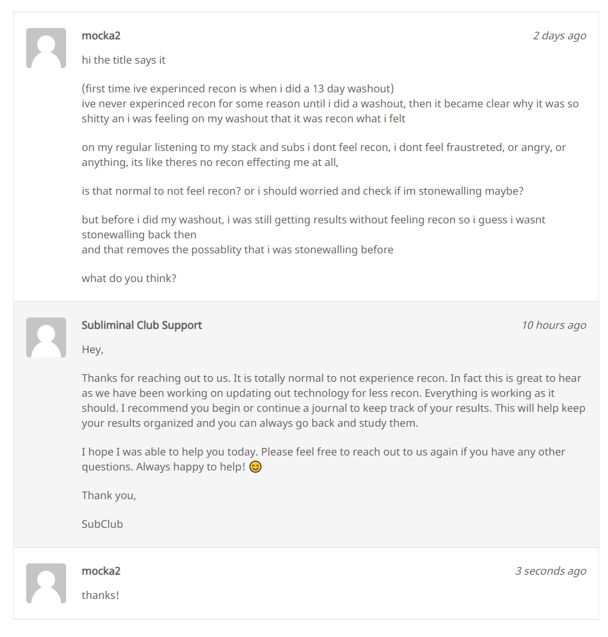Screen dimensions: 608x637
Task: Open the '10 hours ago' timestamp link
Action: pos(554,326)
